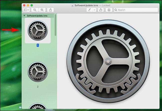Show the Markup toolbar
The width and height of the screenshot is (162, 111).
coord(109,10)
